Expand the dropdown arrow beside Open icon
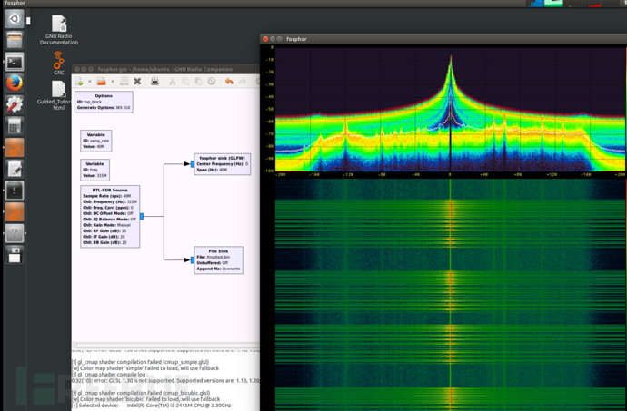627x411 pixels. (111, 82)
